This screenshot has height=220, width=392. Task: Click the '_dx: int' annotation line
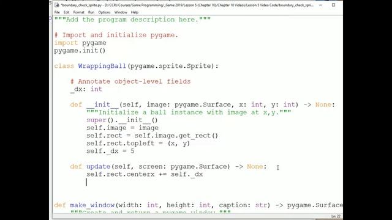click(x=86, y=89)
